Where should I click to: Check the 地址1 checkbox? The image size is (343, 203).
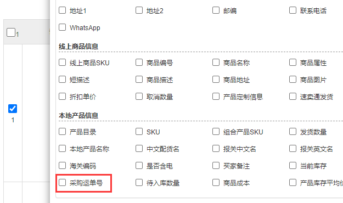(x=63, y=10)
